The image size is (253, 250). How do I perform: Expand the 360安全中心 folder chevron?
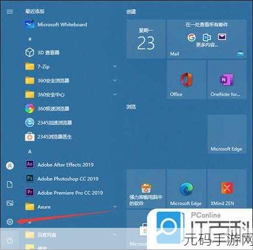click(x=115, y=95)
